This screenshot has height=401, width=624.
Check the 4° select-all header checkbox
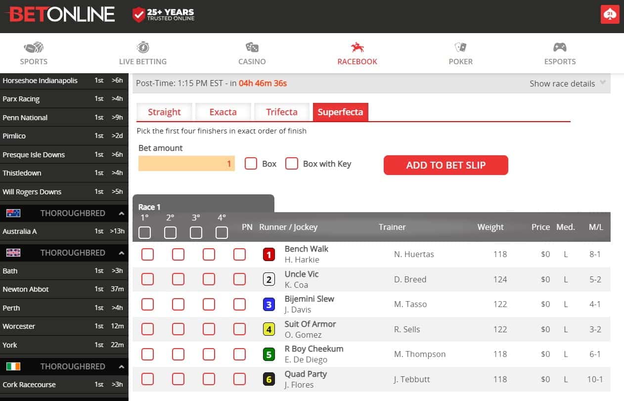tap(222, 232)
